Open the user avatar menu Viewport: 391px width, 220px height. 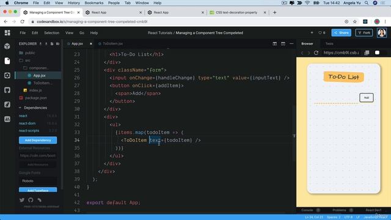382,32
